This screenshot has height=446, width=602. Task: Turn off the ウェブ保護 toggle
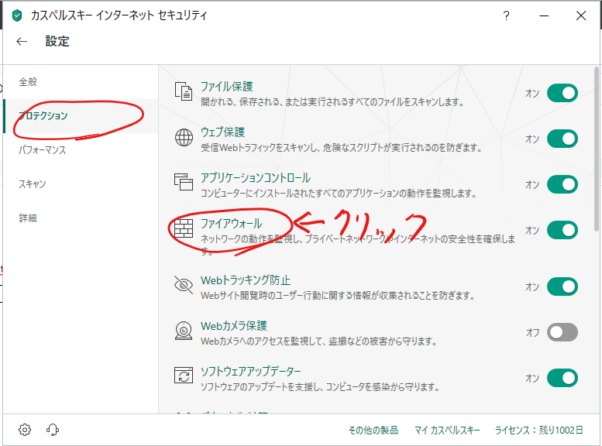click(x=562, y=139)
